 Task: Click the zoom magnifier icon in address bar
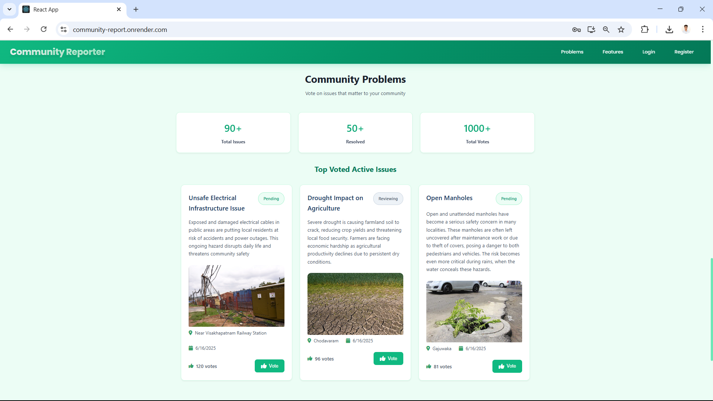[606, 30]
